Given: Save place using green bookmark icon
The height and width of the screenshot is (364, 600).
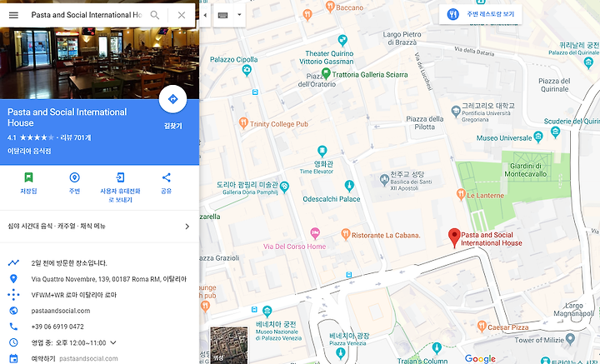Looking at the screenshot, I should [x=28, y=177].
